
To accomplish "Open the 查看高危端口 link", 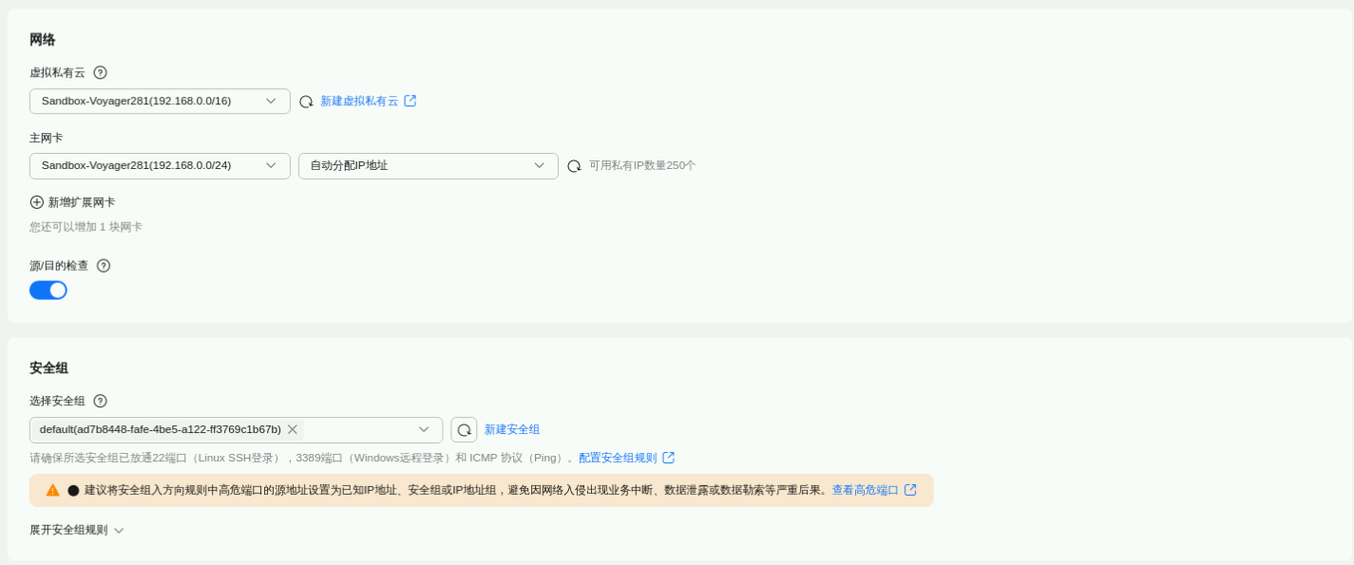I will click(x=865, y=490).
